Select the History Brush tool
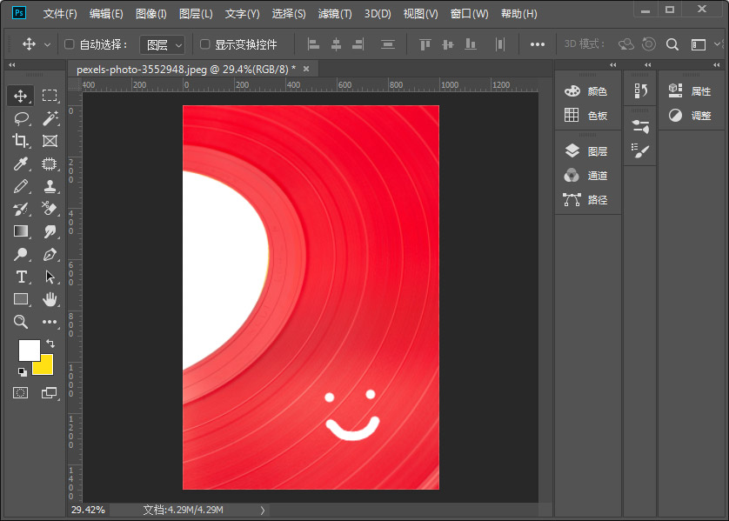This screenshot has width=729, height=521. [20, 209]
